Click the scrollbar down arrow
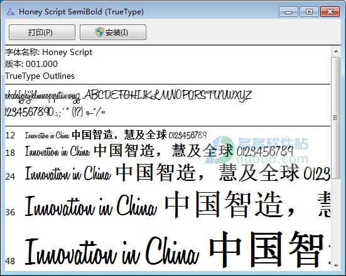The height and width of the screenshot is (276, 346). coord(336,265)
